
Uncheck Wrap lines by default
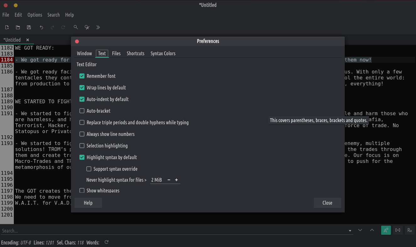(x=82, y=88)
